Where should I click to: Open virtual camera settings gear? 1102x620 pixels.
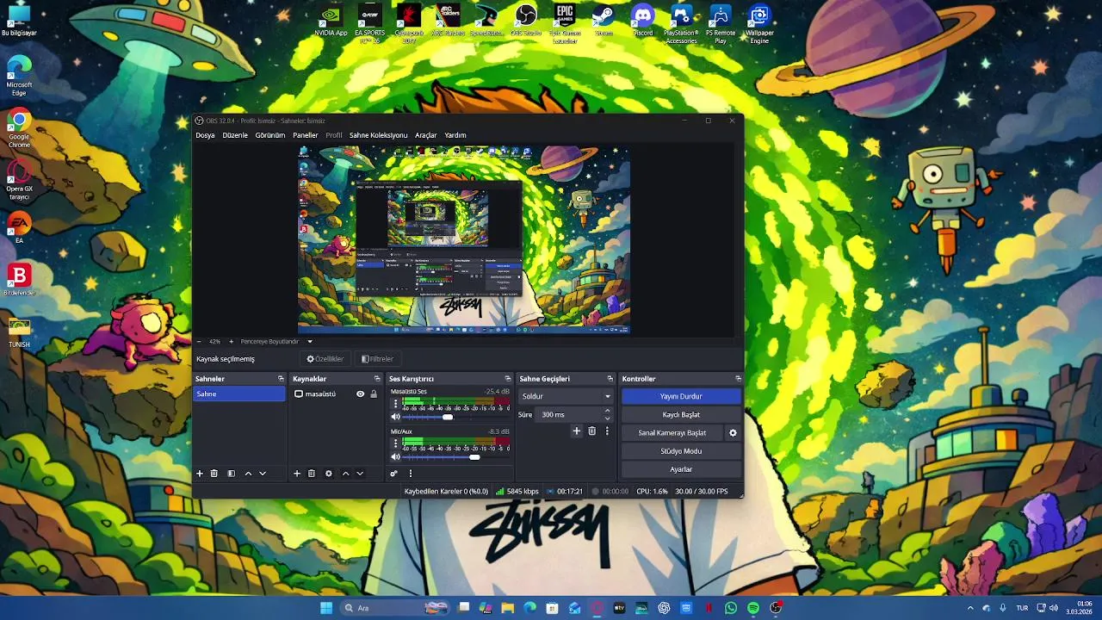[733, 433]
